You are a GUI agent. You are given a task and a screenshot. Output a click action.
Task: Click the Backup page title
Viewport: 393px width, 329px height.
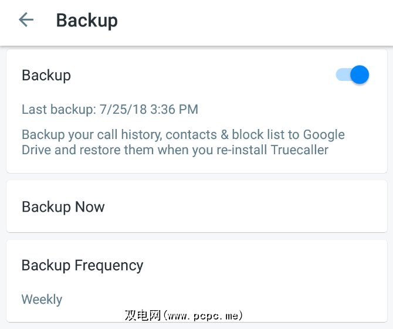pyautogui.click(x=87, y=21)
